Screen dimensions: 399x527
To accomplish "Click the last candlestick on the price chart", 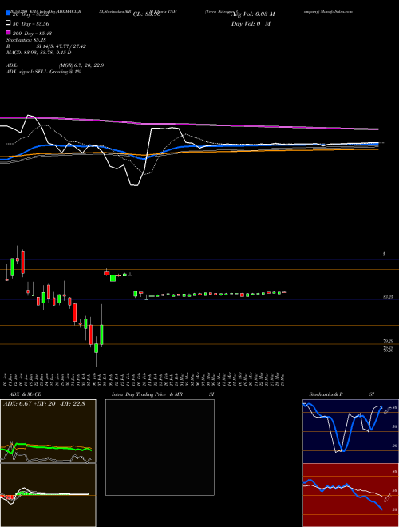I will point(284,292).
